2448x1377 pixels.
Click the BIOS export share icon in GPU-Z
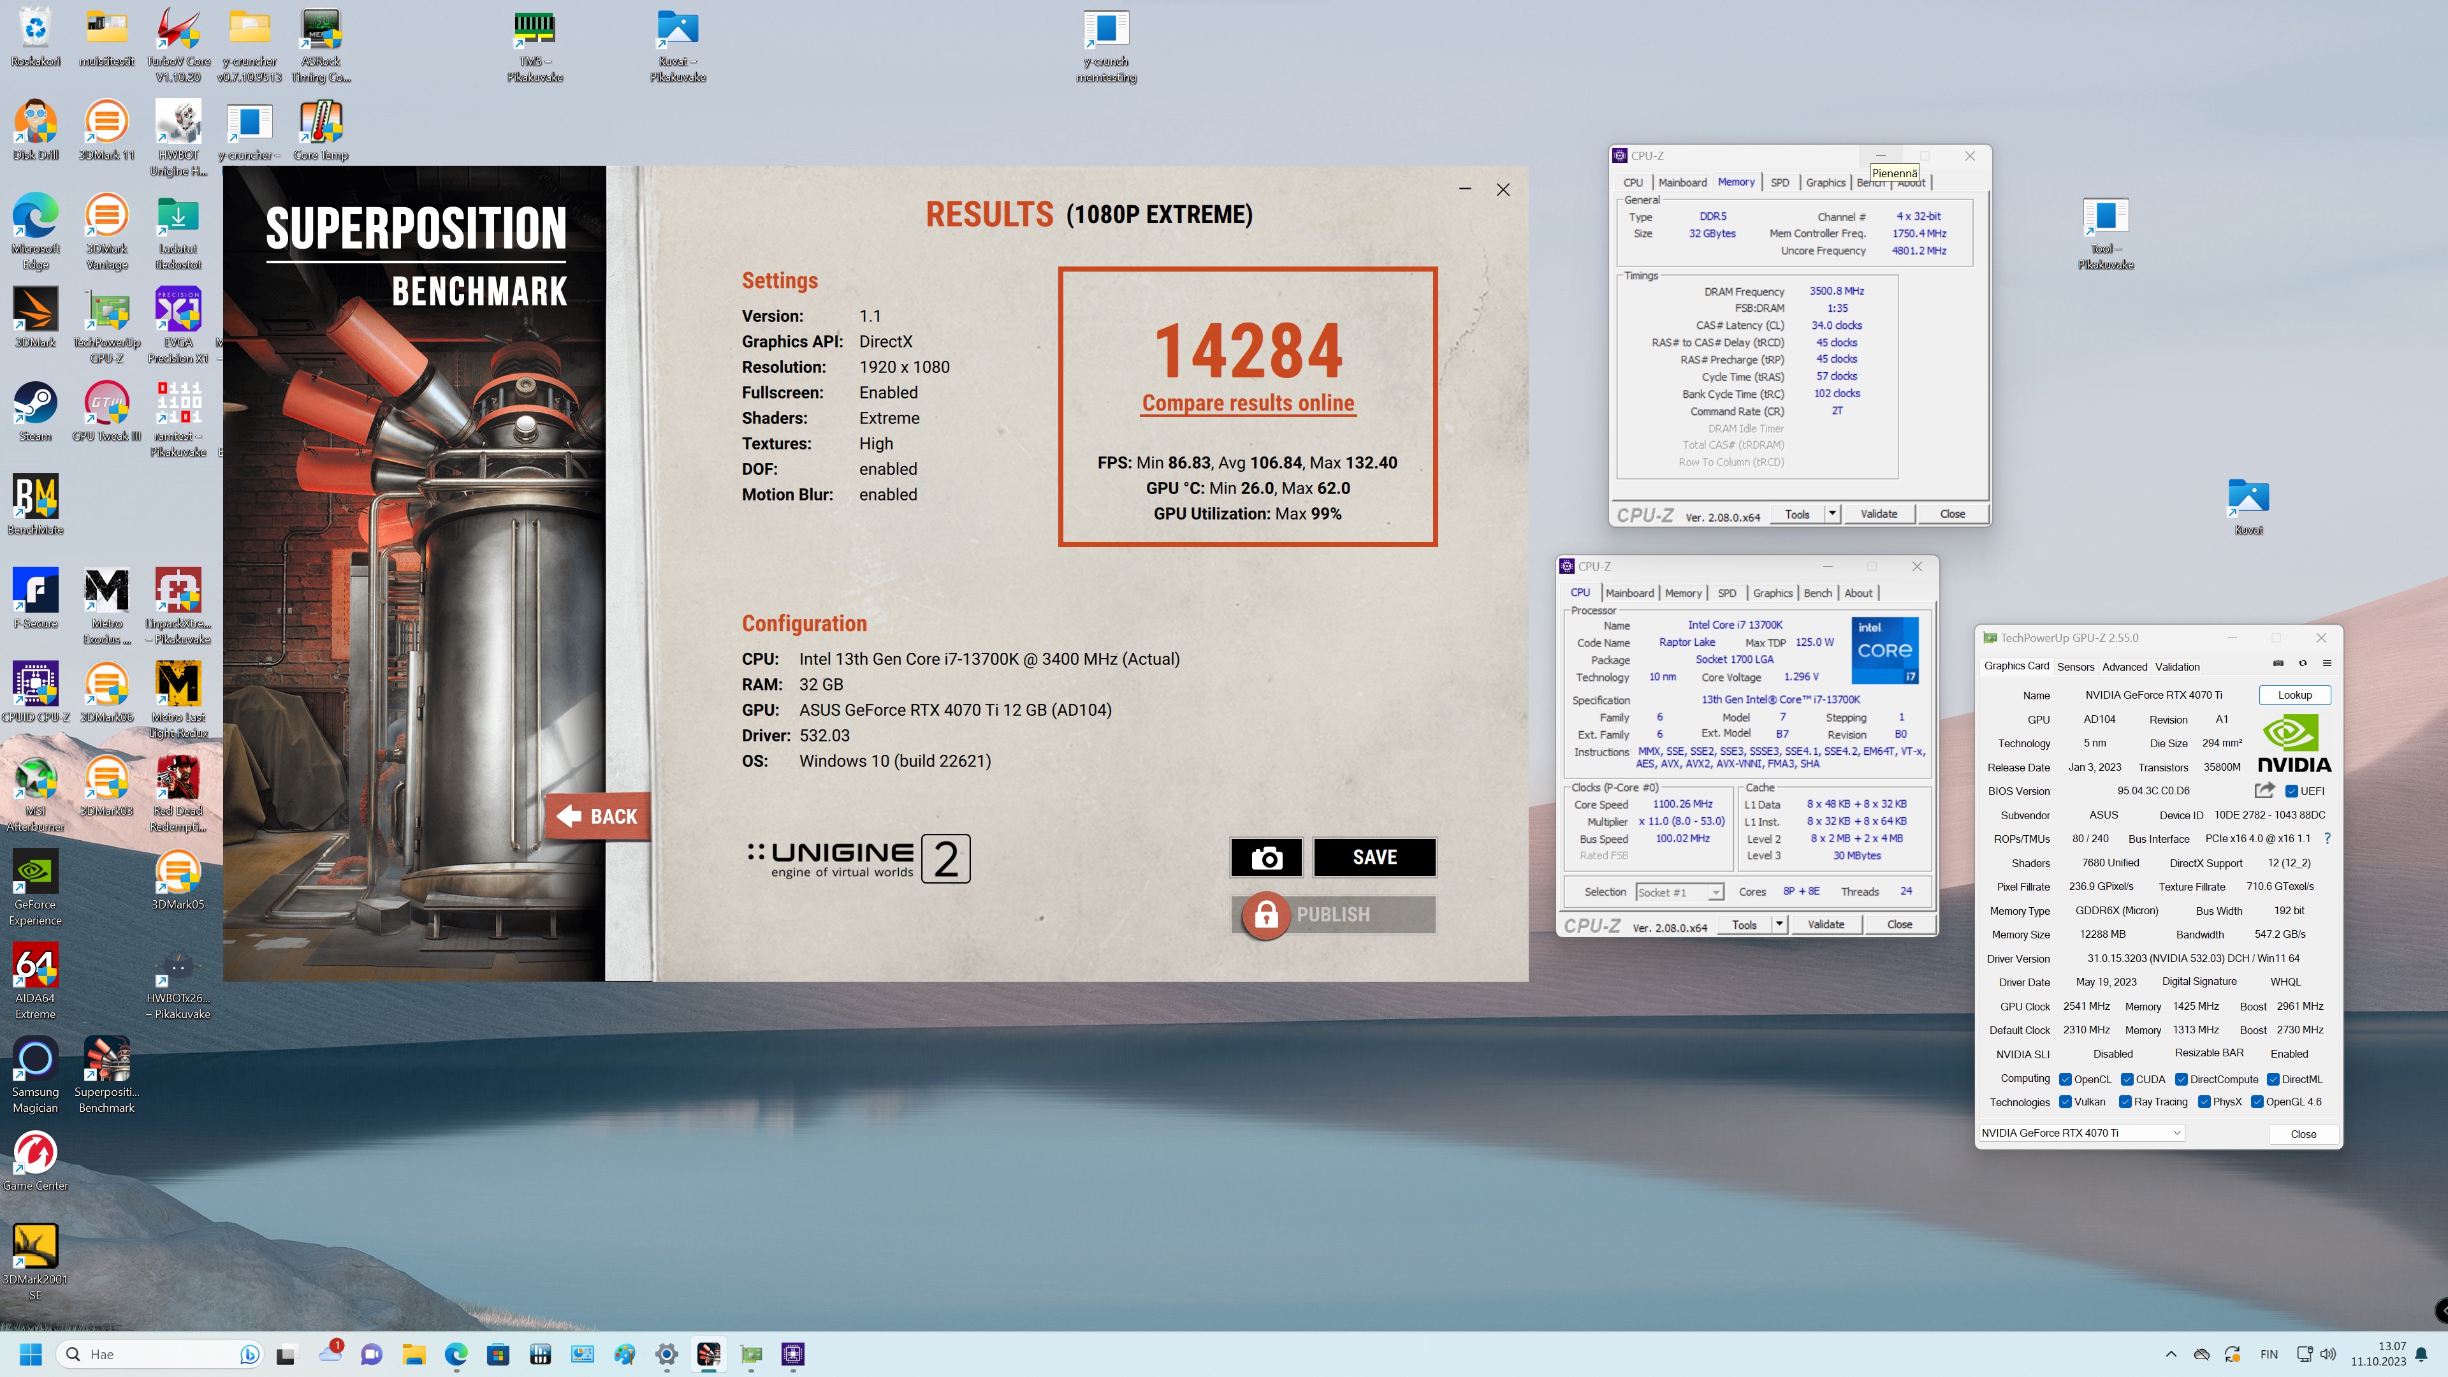point(2264,790)
